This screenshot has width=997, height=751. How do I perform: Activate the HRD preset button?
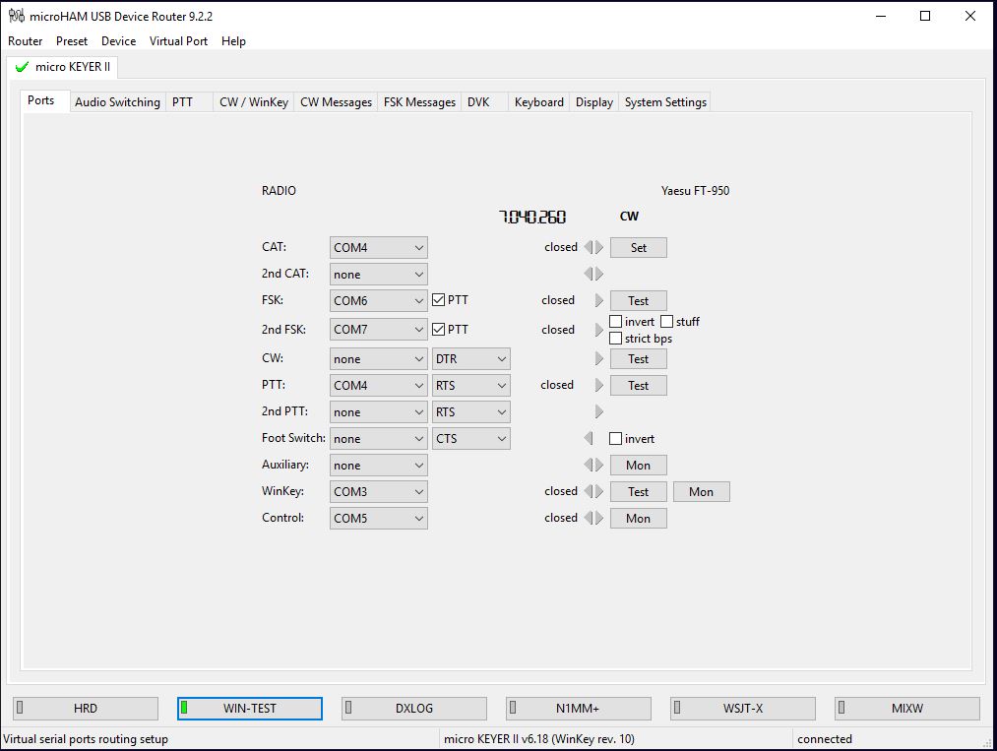(86, 709)
